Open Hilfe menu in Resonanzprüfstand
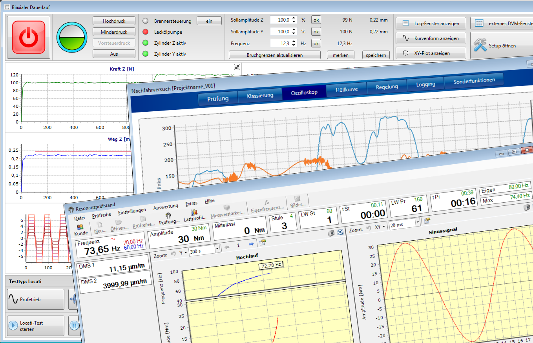This screenshot has width=533, height=343. coord(210,201)
